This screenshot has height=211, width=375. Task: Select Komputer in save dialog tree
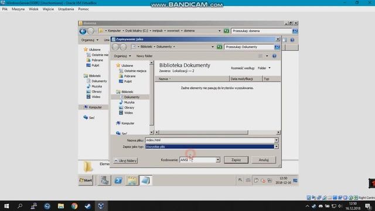[x=125, y=123]
